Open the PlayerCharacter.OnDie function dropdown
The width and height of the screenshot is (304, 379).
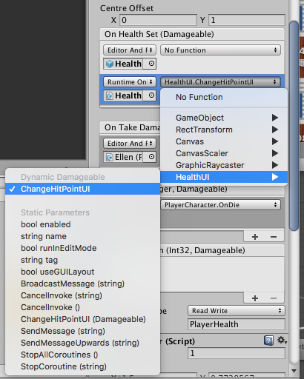pos(220,205)
